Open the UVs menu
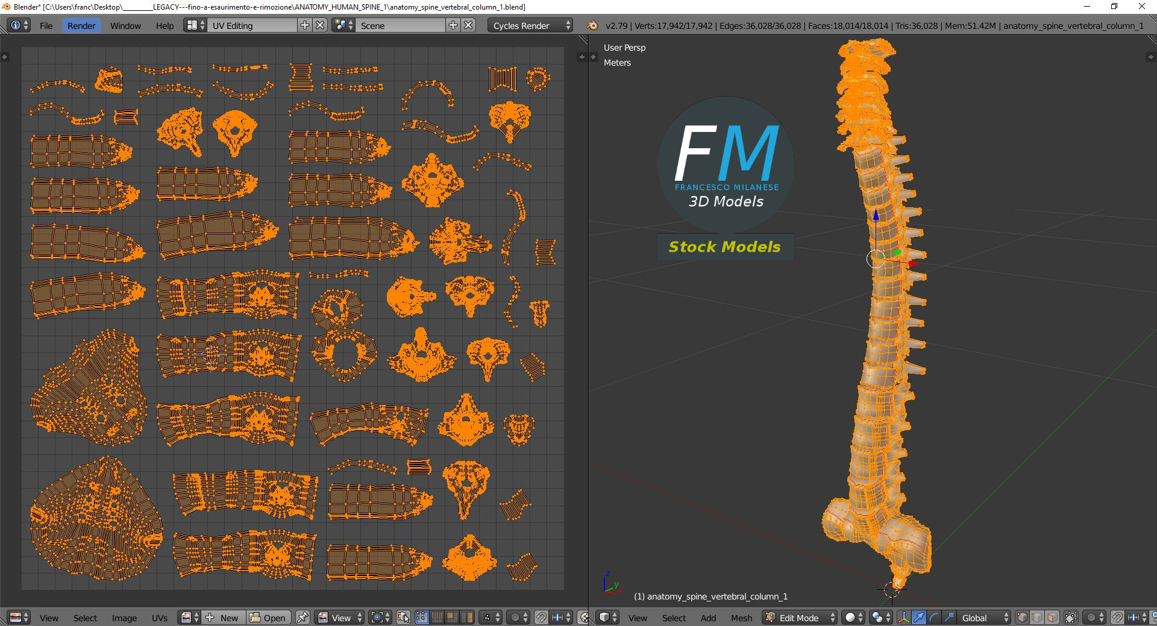This screenshot has height=626, width=1157. pyautogui.click(x=159, y=618)
